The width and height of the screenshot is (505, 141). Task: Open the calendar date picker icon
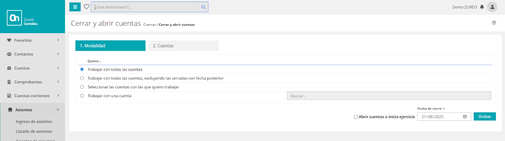pyautogui.click(x=465, y=117)
